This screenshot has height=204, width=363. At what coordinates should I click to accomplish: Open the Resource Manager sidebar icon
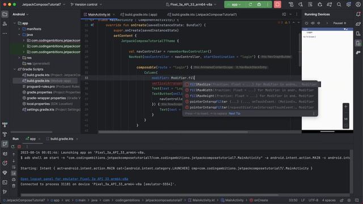[x=5, y=24]
